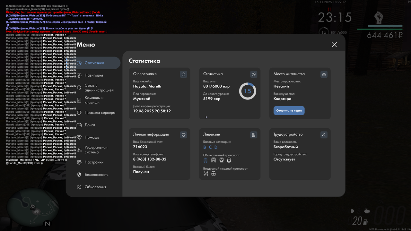Click the date 15.11.2025 18:29:17 at top

coord(330,2)
